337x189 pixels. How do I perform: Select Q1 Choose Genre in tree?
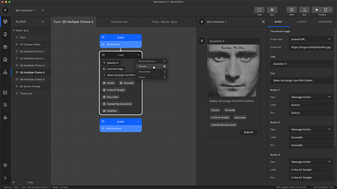[31, 44]
